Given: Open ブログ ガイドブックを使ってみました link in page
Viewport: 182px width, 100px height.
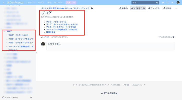Looking at the screenshot, I should (x=62, y=24).
